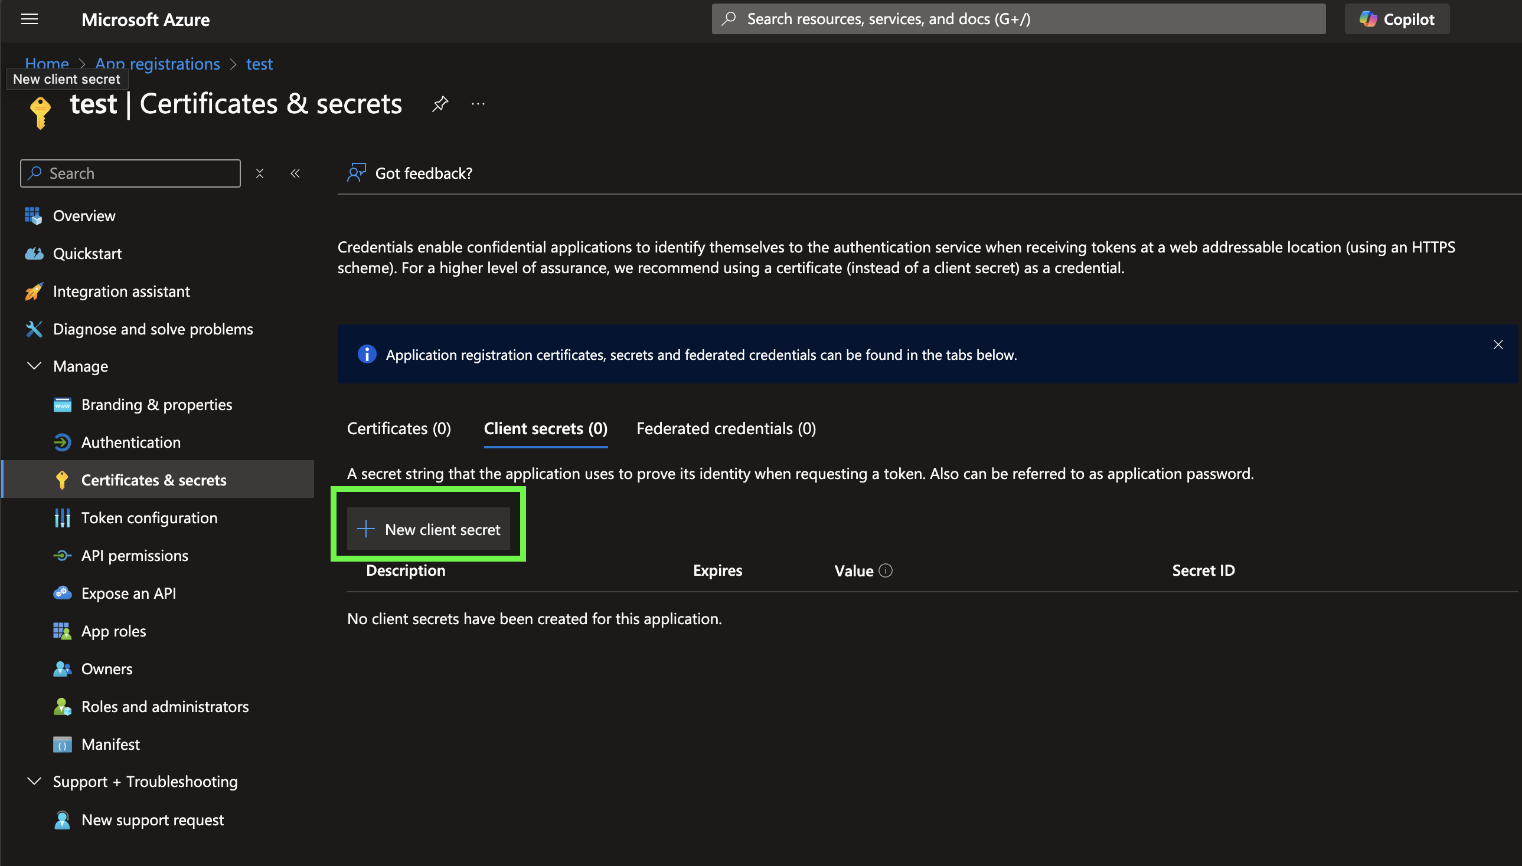Click the sidebar Search field
This screenshot has height=866, width=1522.
130,173
